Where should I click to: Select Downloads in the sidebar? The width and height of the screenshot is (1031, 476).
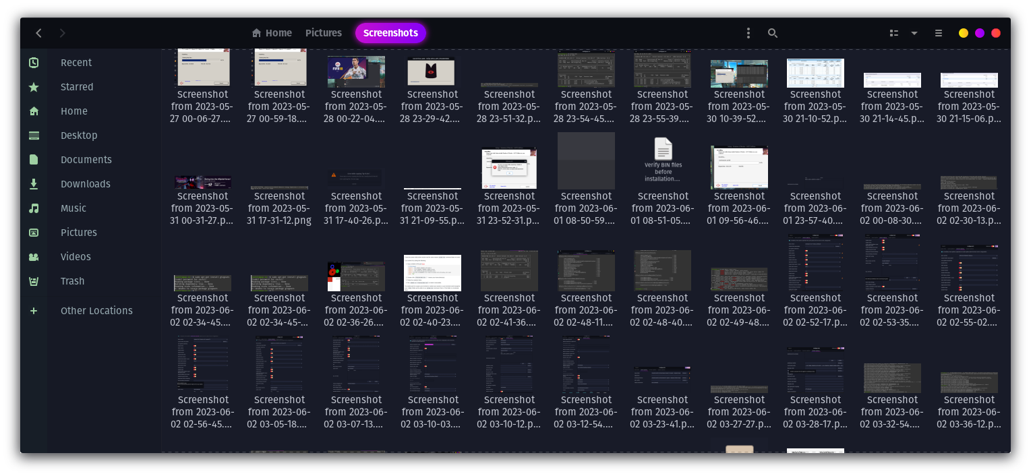86,184
